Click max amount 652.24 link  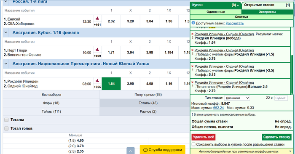coord(218,108)
